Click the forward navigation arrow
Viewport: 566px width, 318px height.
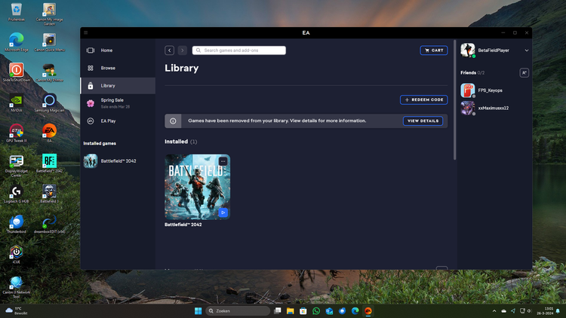[x=182, y=50]
